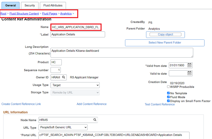
Task: Click the Copy object button
Action: (165, 34)
